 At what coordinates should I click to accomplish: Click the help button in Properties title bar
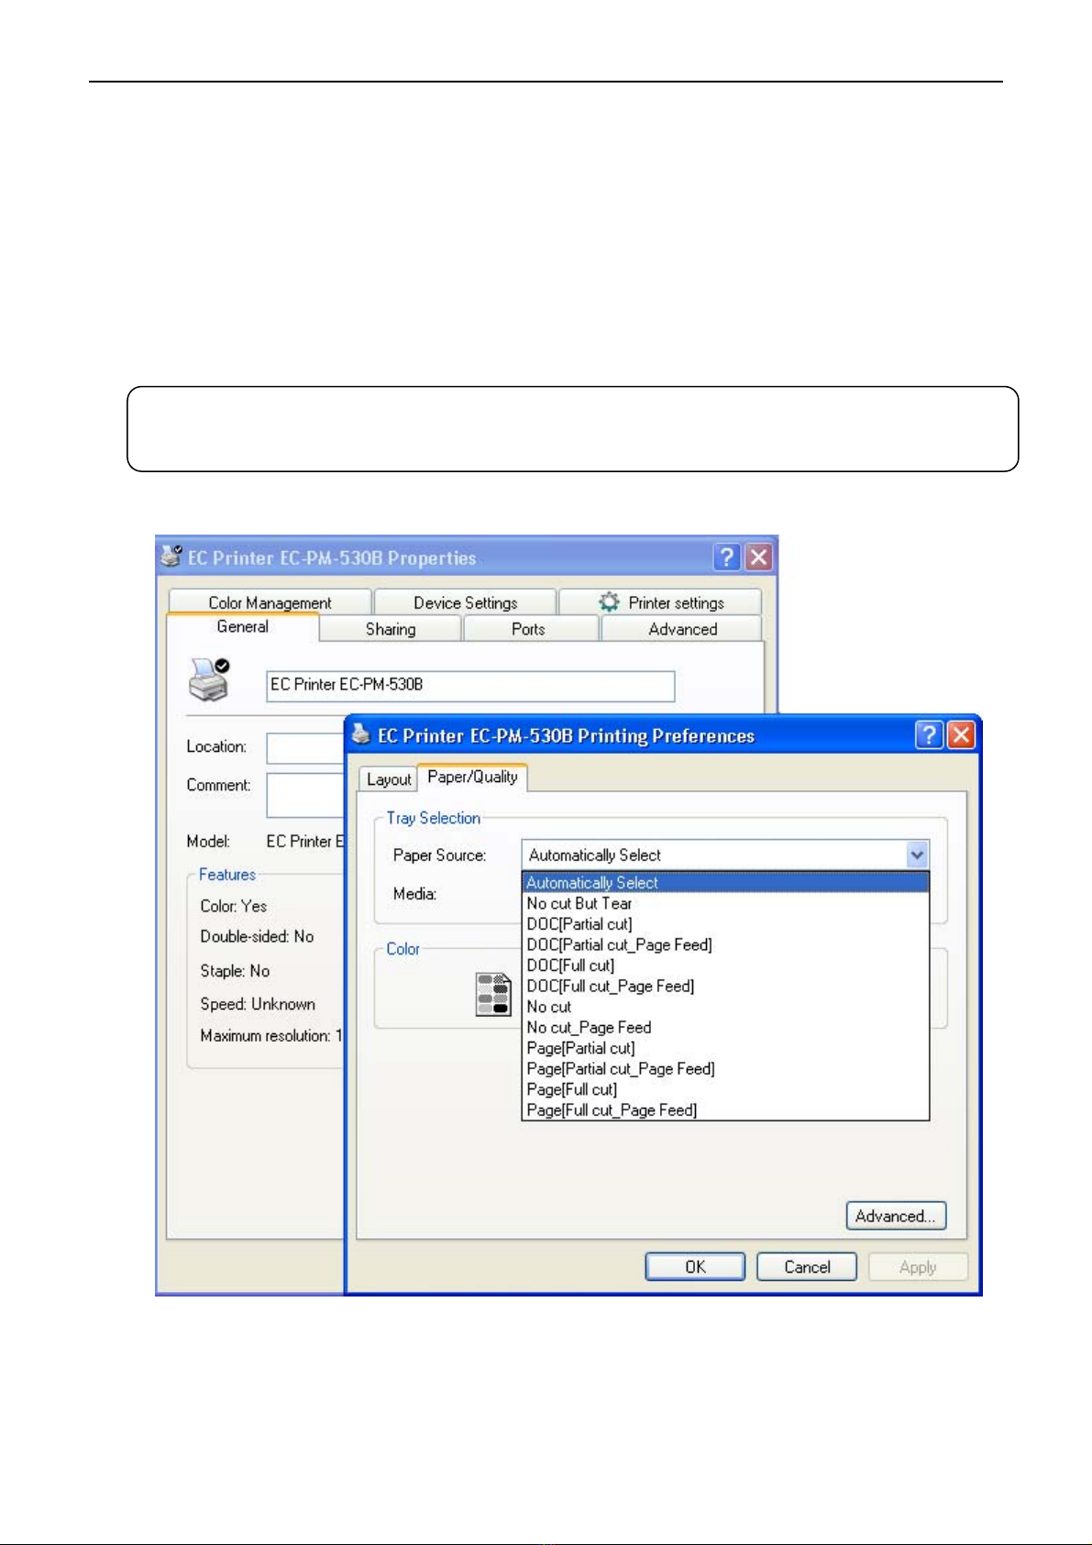[x=727, y=557]
